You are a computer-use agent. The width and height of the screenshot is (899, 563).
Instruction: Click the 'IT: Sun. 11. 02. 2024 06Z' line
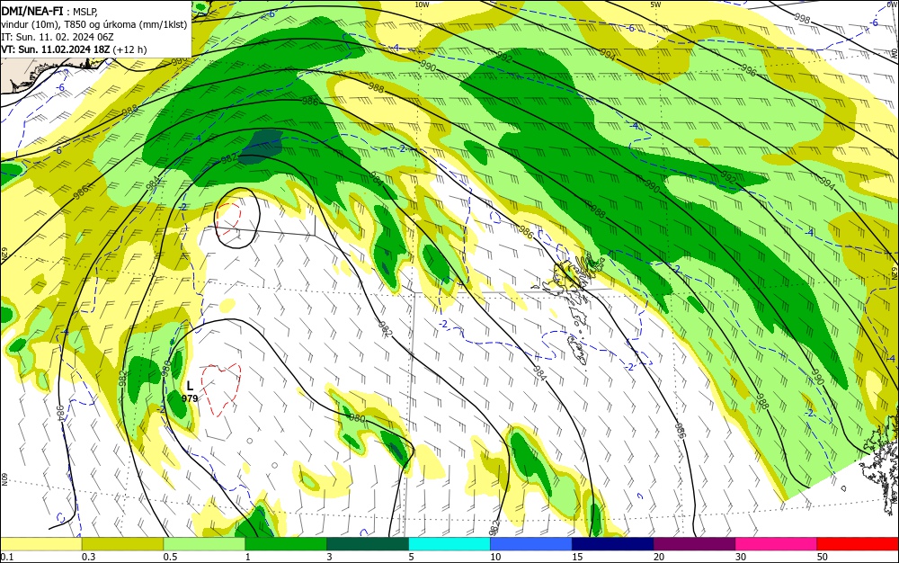pos(58,37)
